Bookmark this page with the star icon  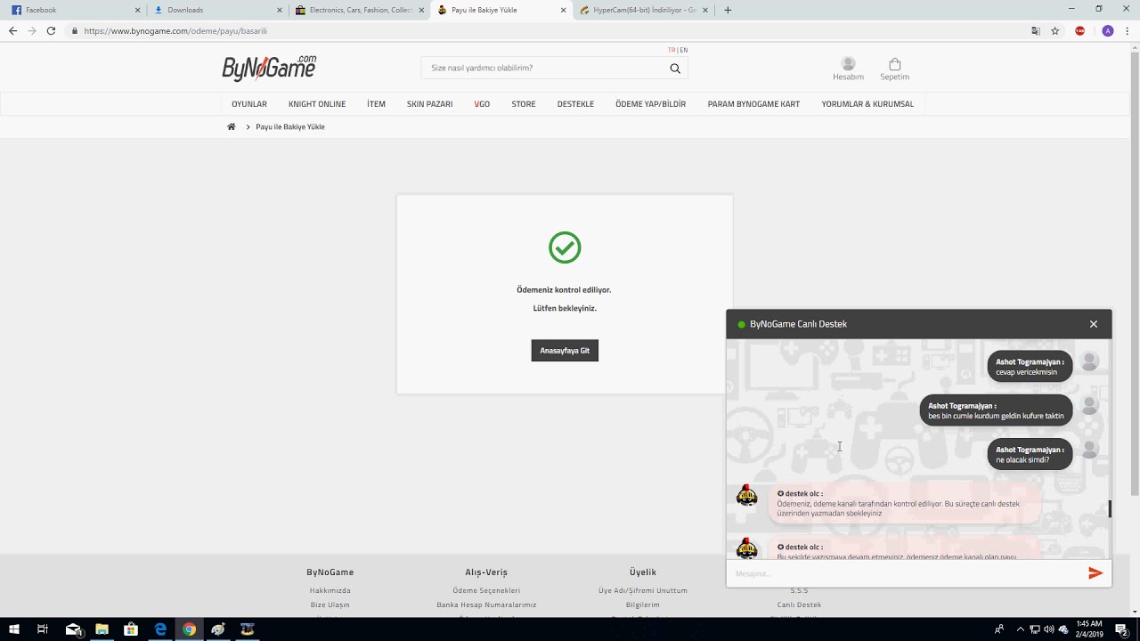tap(1055, 30)
